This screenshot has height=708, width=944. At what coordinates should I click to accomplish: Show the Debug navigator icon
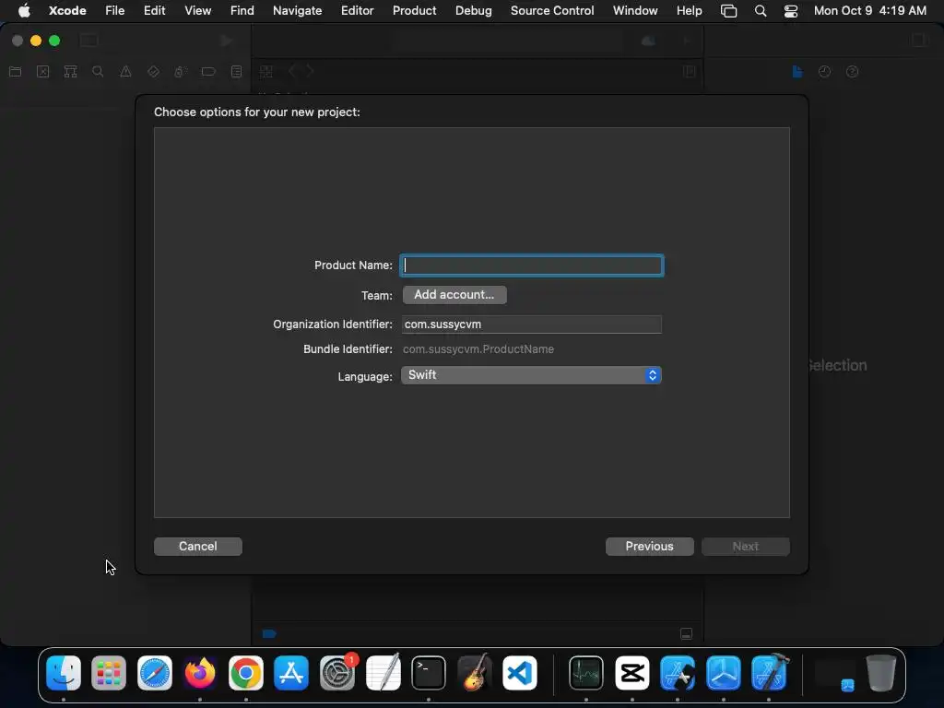click(x=180, y=72)
